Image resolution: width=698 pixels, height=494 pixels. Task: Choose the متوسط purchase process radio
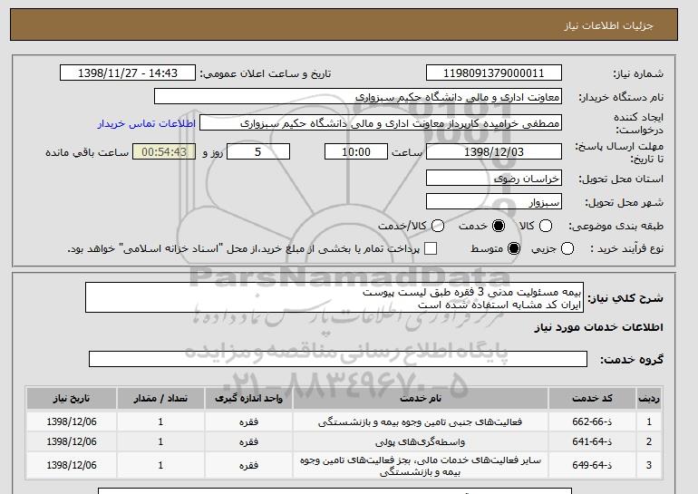pos(514,248)
